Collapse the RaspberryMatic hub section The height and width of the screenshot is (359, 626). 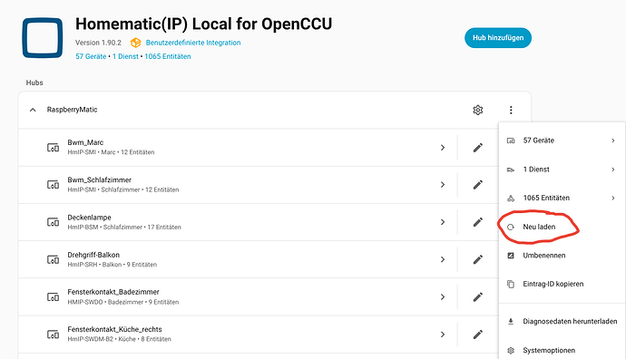tap(33, 110)
